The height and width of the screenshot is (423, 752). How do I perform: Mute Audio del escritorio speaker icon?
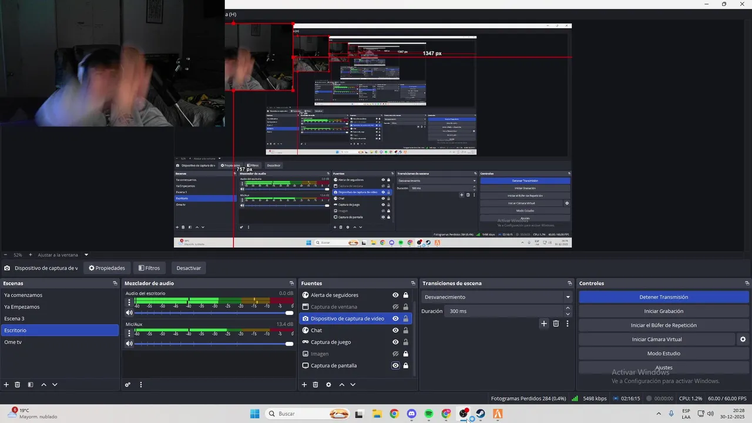(x=129, y=313)
